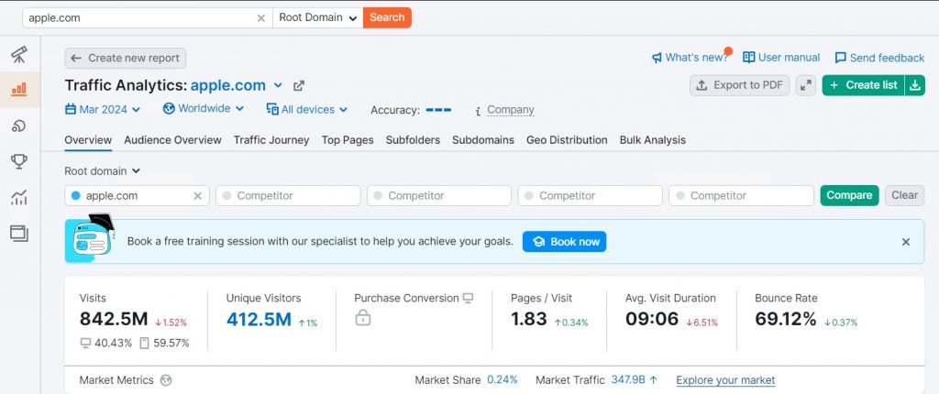Click the 09:06 Avg. Visit Duration value
The height and width of the screenshot is (394, 939).
(x=652, y=319)
